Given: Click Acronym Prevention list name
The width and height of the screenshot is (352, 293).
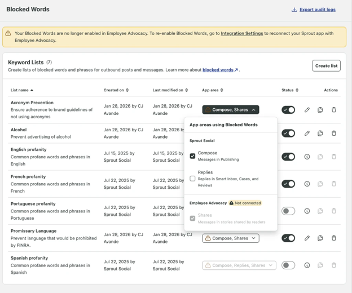Looking at the screenshot, I should tap(32, 103).
